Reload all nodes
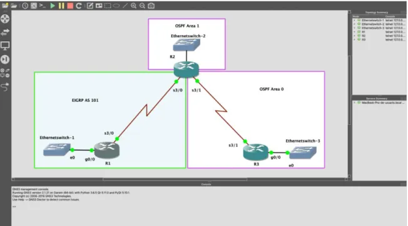 [x=79, y=6]
